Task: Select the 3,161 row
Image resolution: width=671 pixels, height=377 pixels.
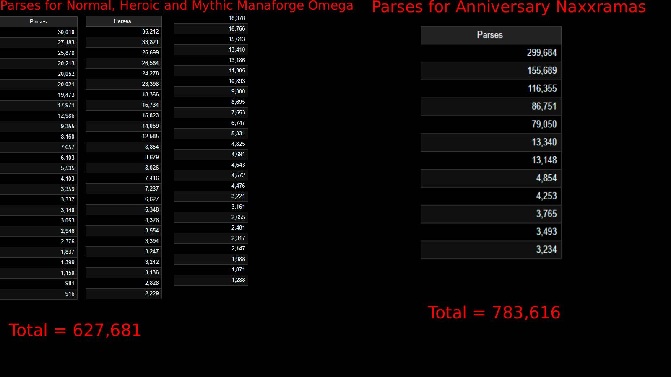Action: tap(211, 207)
